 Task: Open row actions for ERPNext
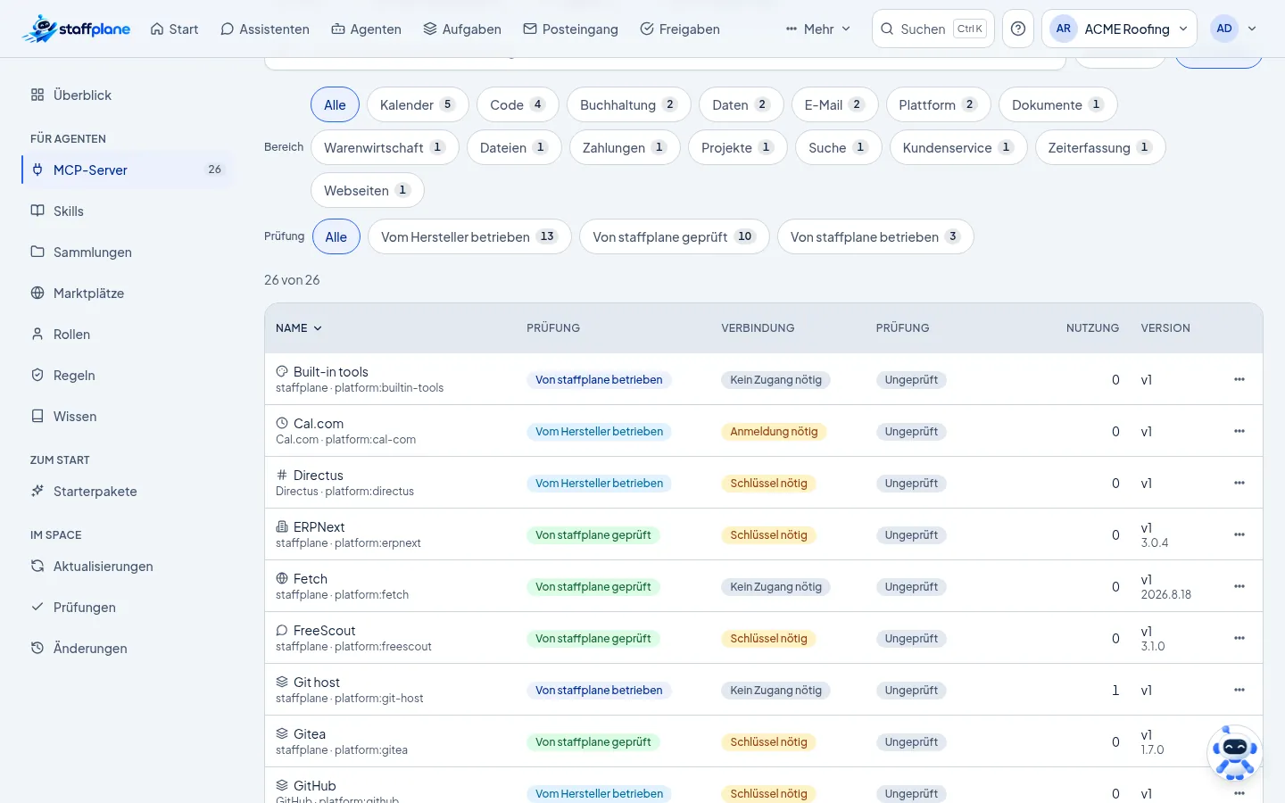[1239, 534]
